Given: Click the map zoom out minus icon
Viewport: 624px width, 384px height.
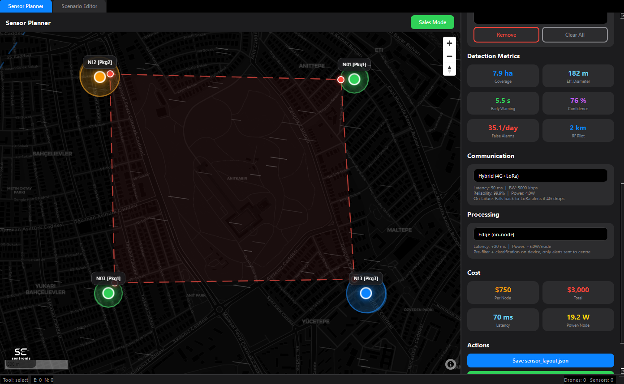Looking at the screenshot, I should click(449, 56).
